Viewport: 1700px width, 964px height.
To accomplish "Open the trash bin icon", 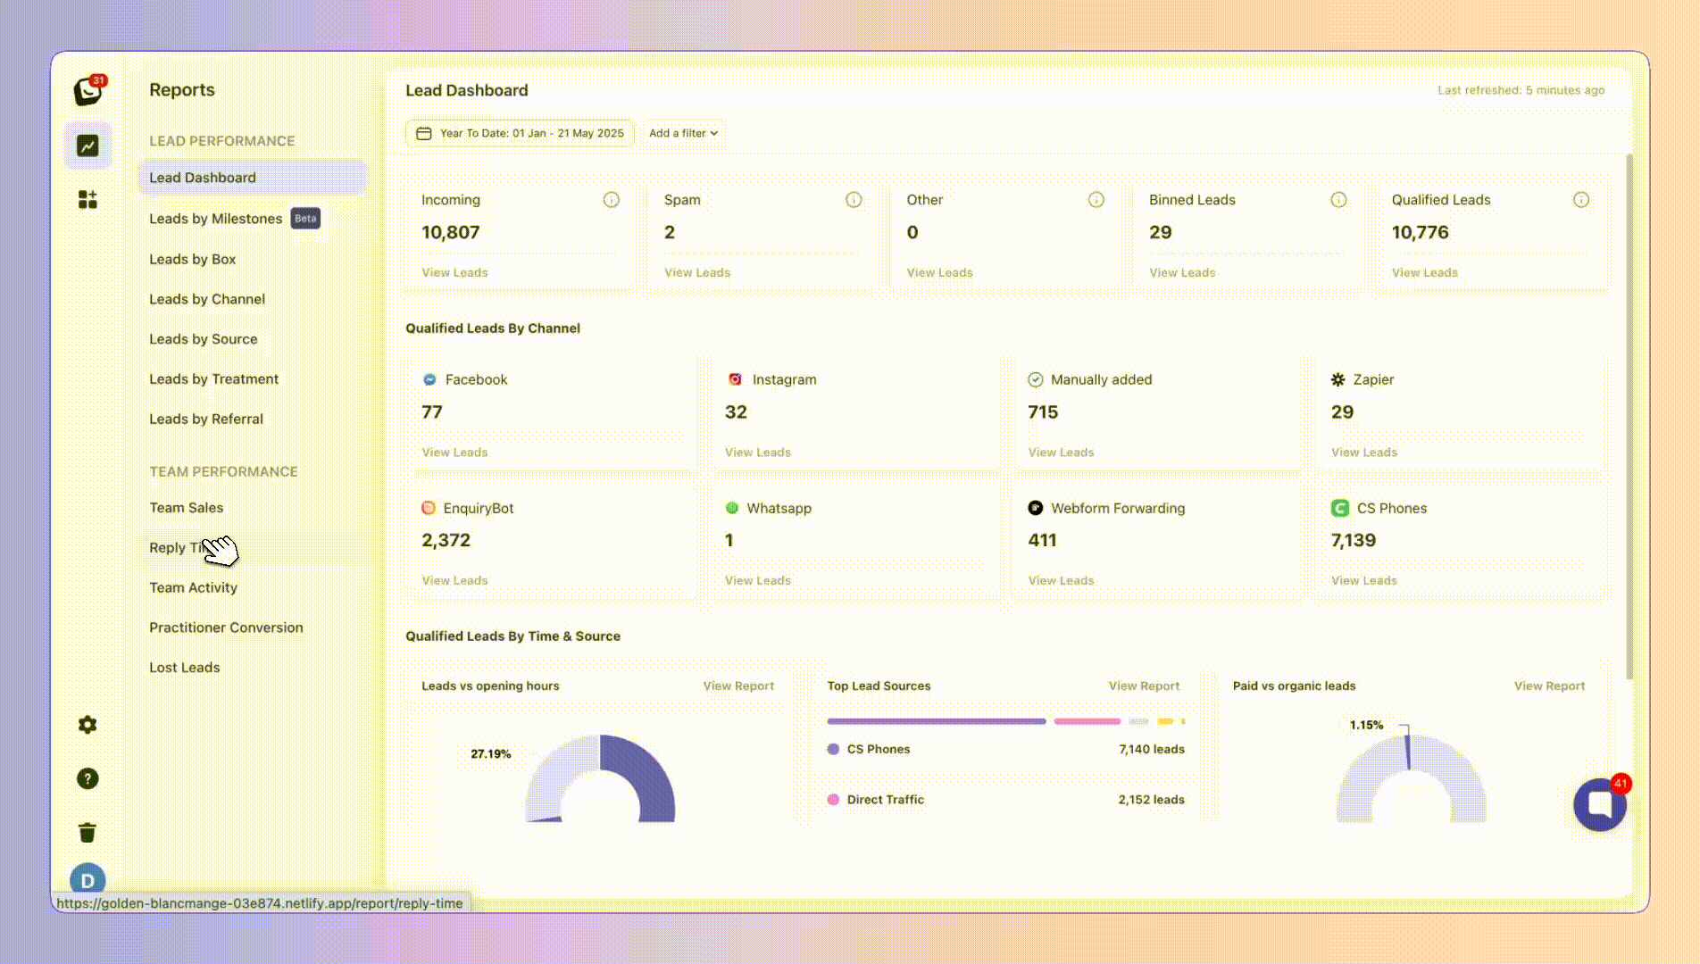I will click(x=87, y=833).
